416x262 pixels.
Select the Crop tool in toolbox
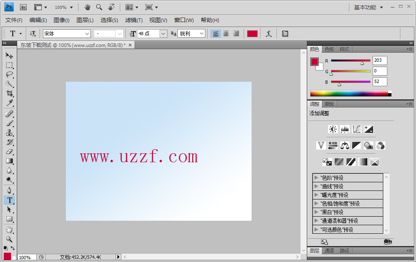[x=9, y=93]
